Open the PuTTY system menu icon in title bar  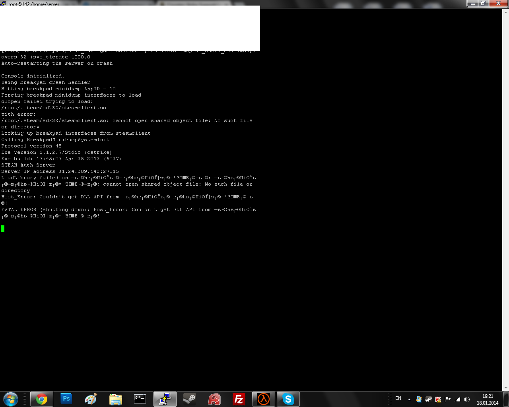pyautogui.click(x=3, y=4)
